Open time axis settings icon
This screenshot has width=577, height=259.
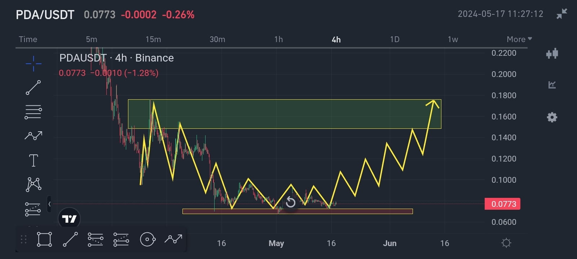(x=506, y=243)
